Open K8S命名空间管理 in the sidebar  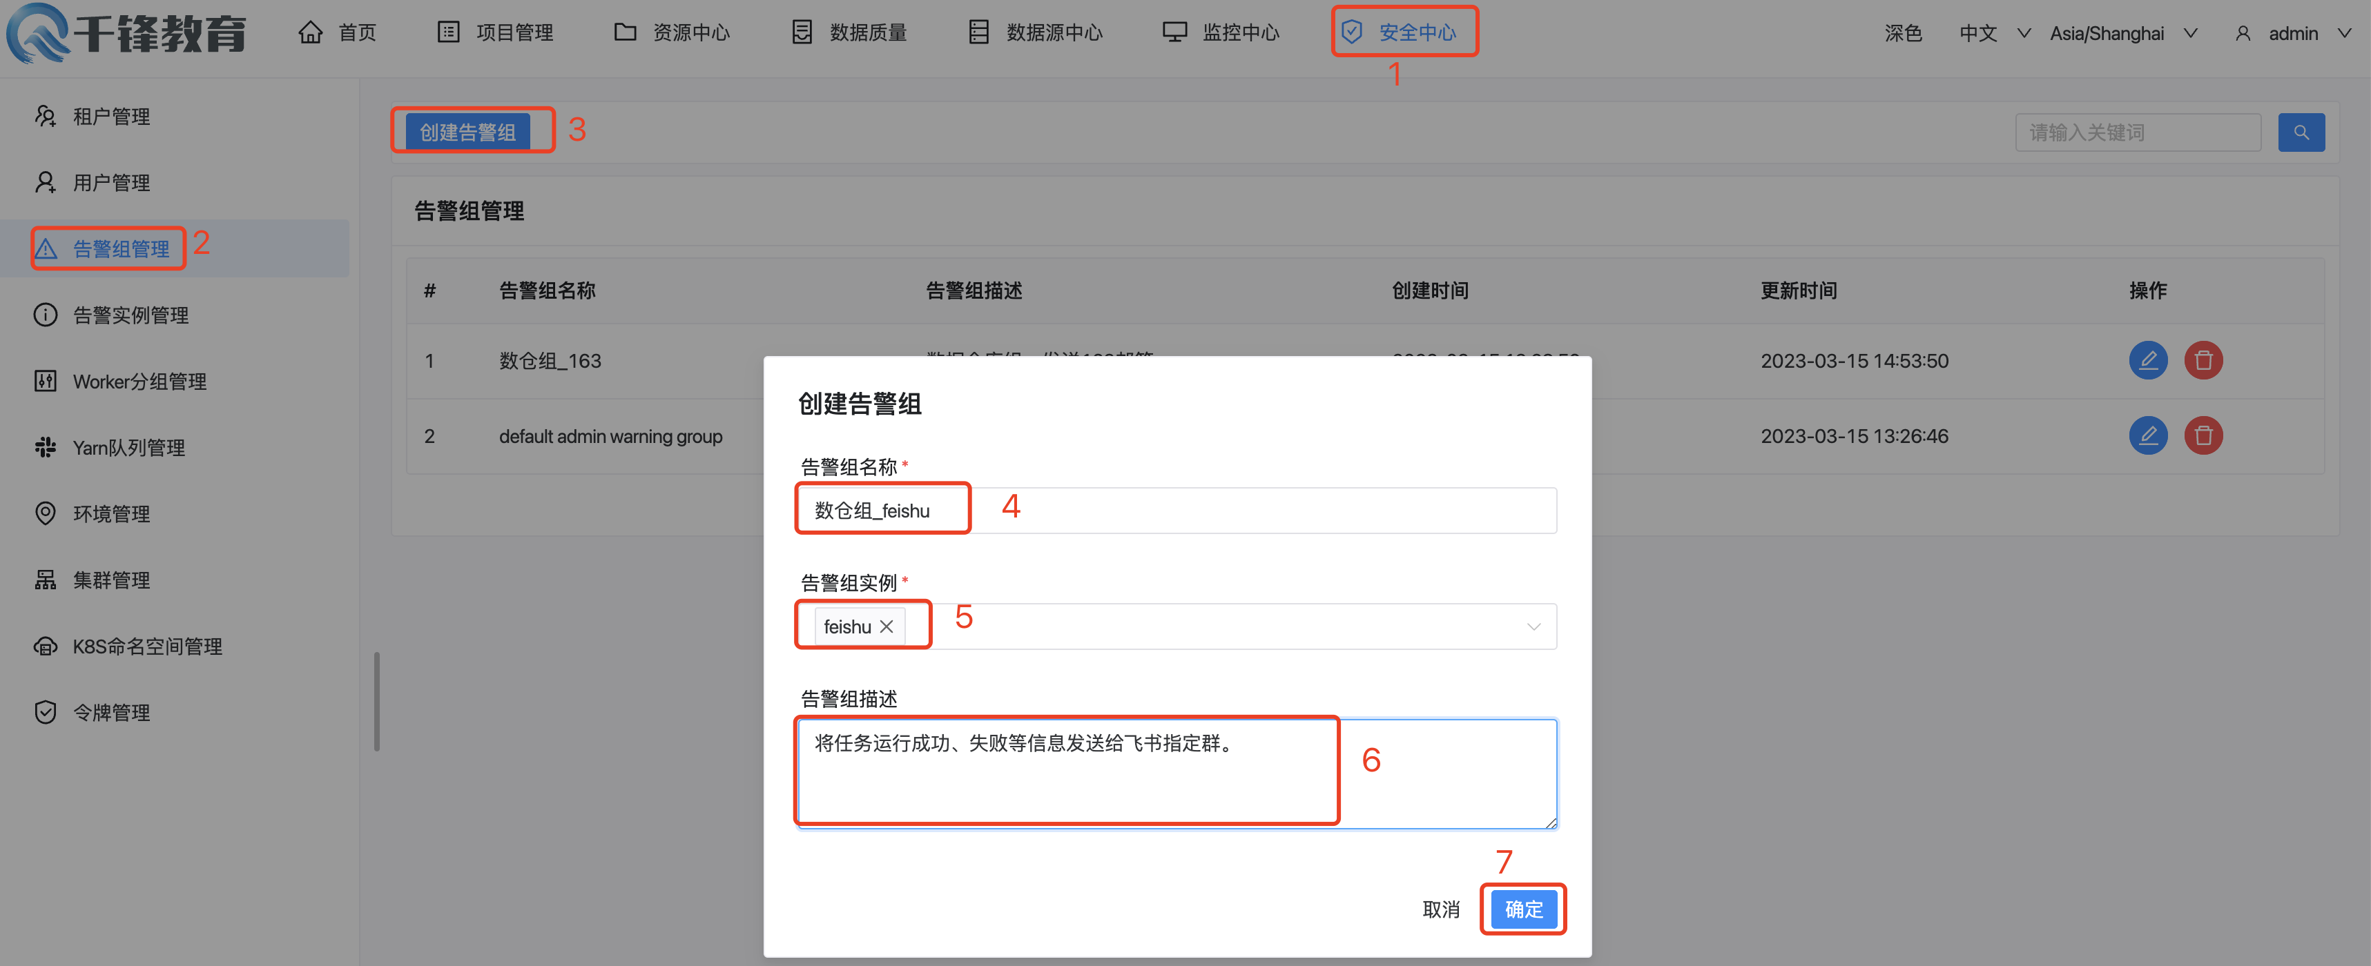point(146,647)
